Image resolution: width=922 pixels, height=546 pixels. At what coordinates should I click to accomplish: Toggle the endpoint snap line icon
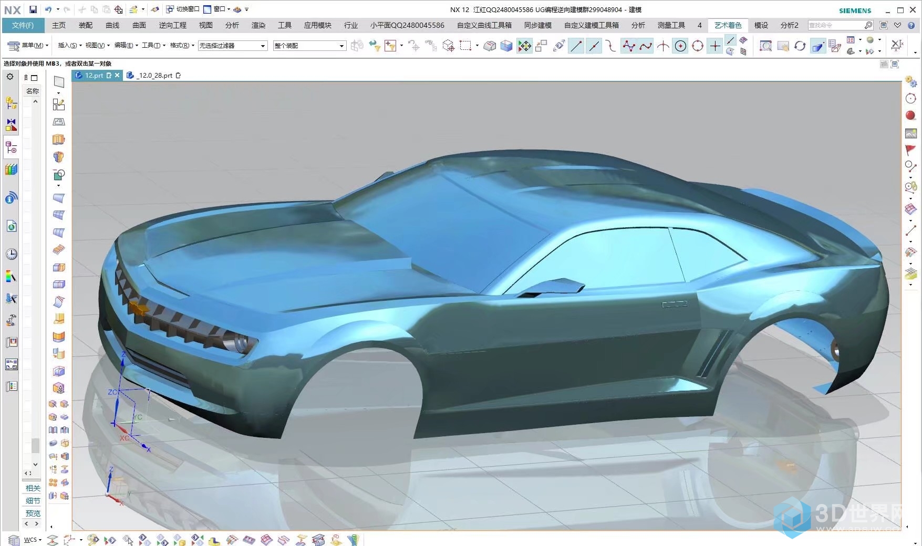[x=576, y=46]
